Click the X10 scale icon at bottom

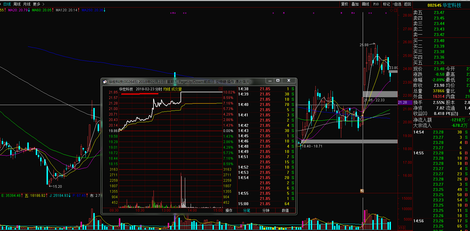click(x=401, y=228)
